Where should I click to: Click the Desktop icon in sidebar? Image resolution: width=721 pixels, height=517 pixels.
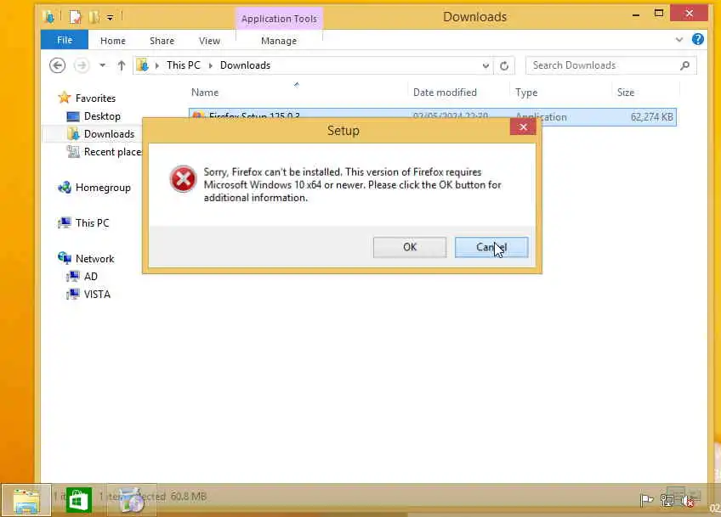point(72,116)
